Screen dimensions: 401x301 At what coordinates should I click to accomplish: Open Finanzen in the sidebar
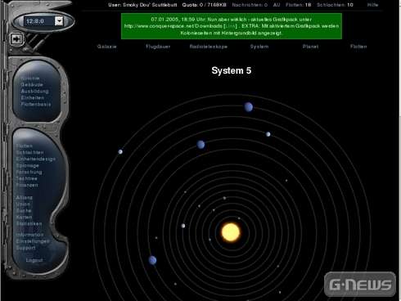point(27,185)
